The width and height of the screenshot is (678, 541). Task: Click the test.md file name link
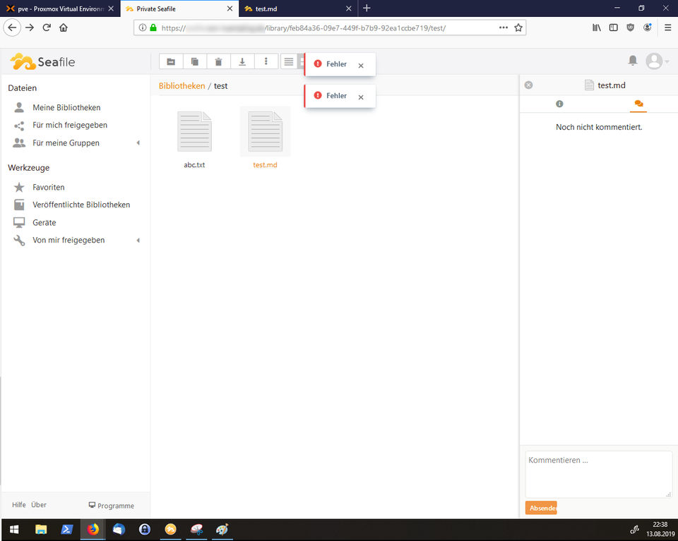point(265,165)
